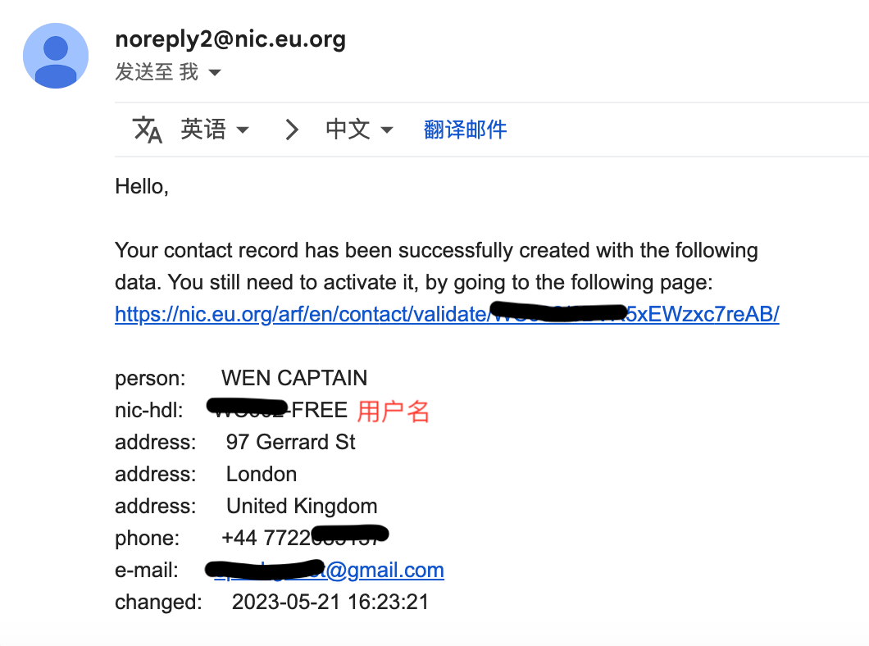Click the 发送至 我 recipient text
This screenshot has width=869, height=646.
157,72
